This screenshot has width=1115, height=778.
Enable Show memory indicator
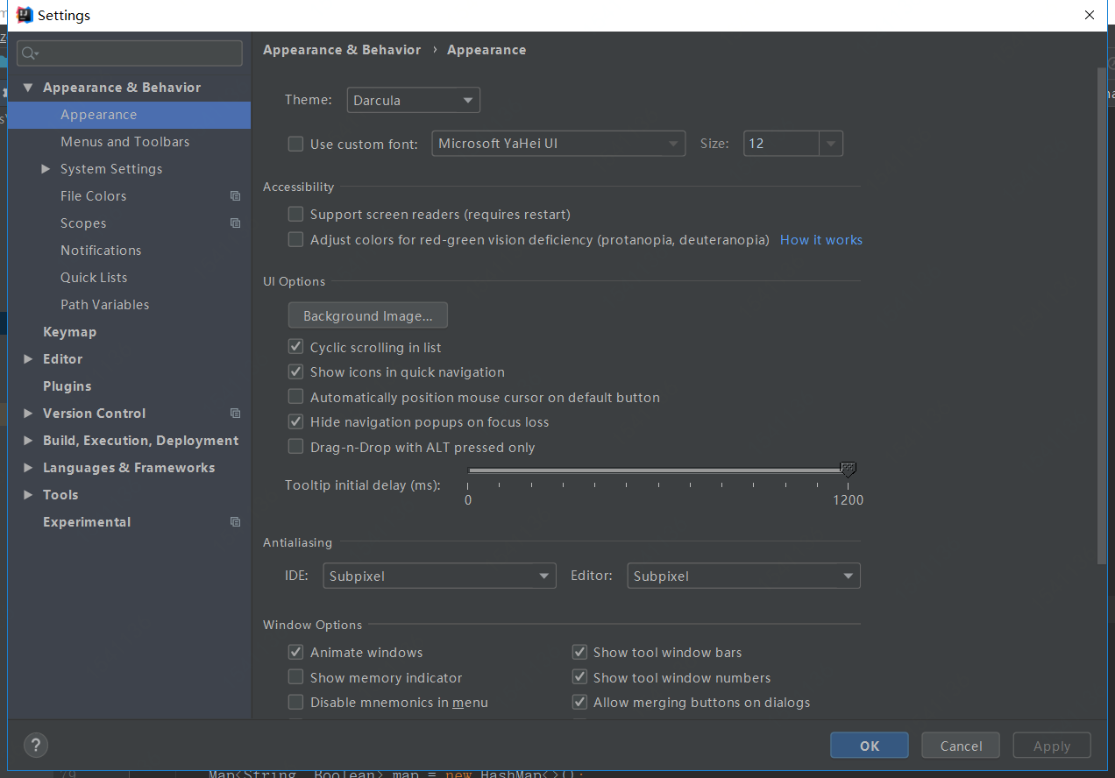click(x=296, y=677)
